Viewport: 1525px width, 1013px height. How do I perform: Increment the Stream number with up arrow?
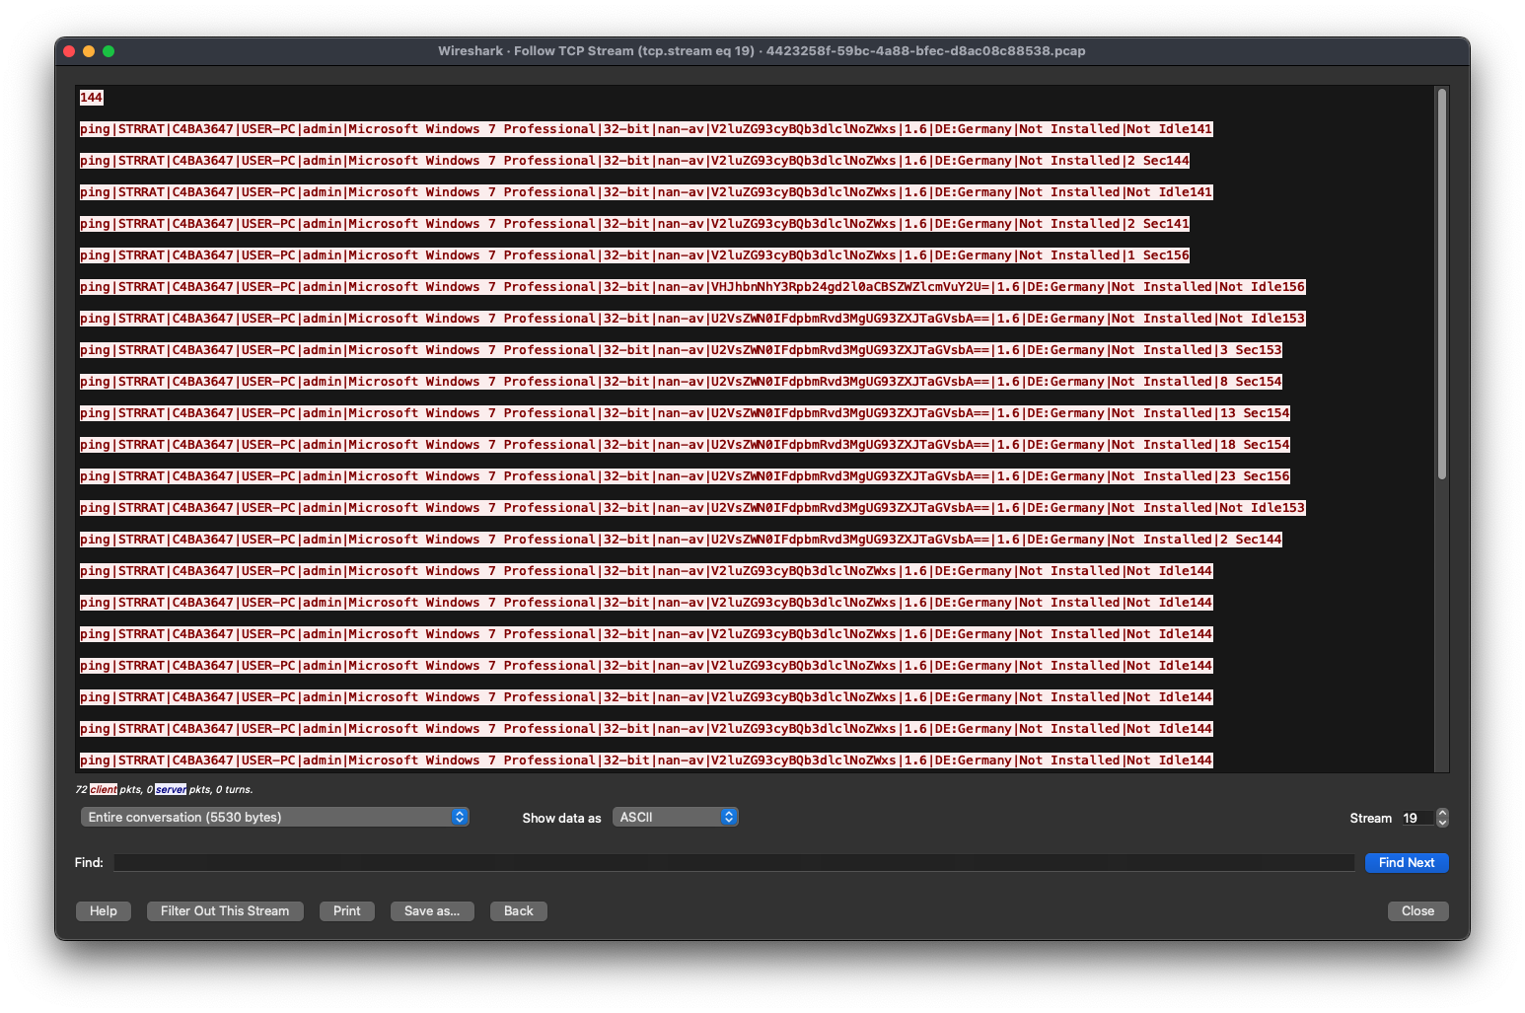point(1443,814)
